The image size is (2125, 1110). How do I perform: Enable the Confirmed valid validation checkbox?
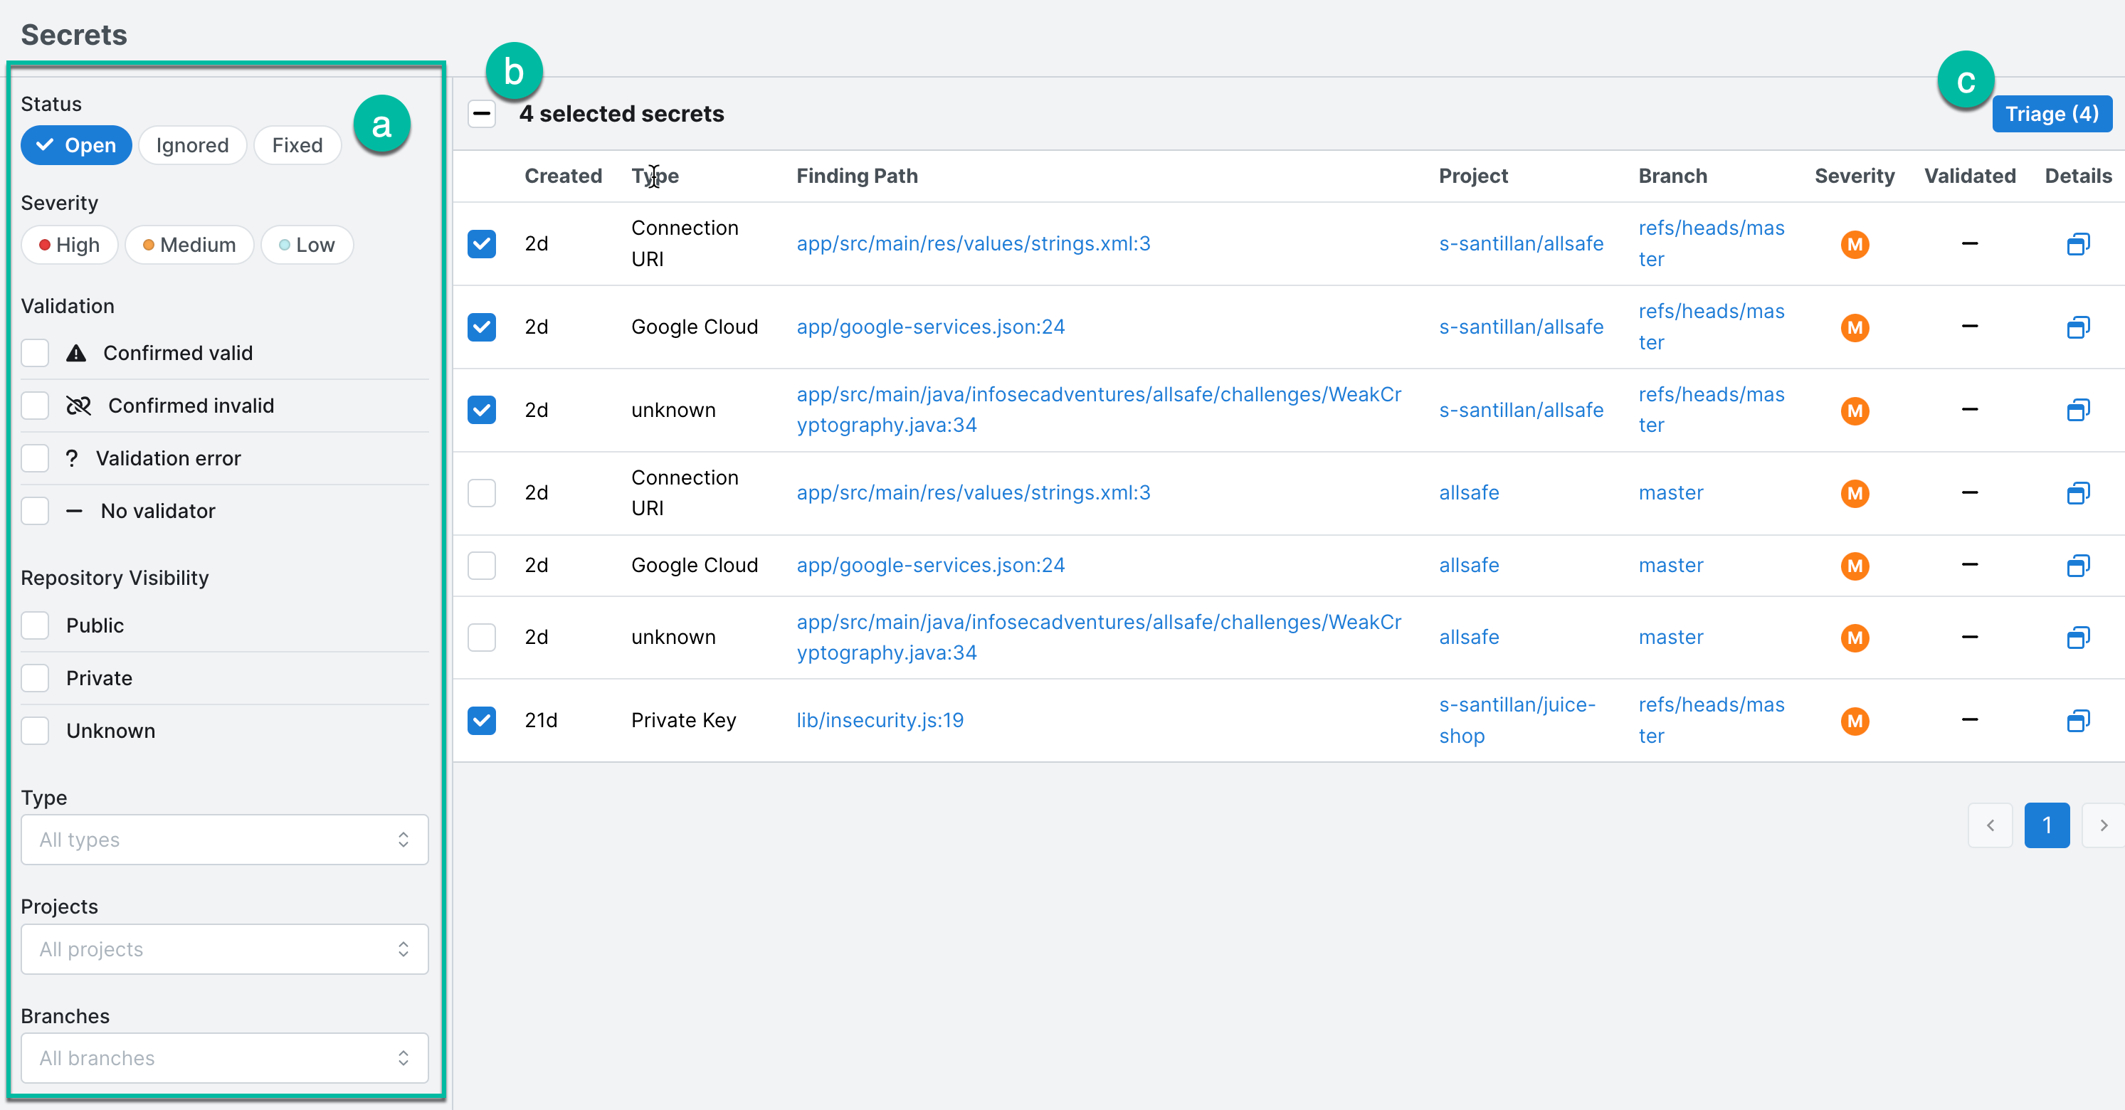[x=35, y=351]
